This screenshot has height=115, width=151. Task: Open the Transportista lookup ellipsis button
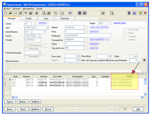point(86,40)
